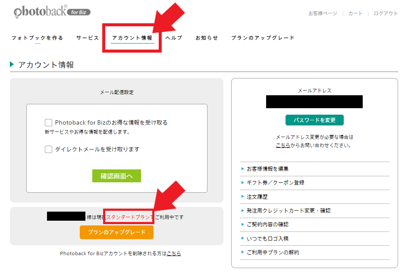Check ダイレクトメールを受け取ります checkbox

[48, 149]
